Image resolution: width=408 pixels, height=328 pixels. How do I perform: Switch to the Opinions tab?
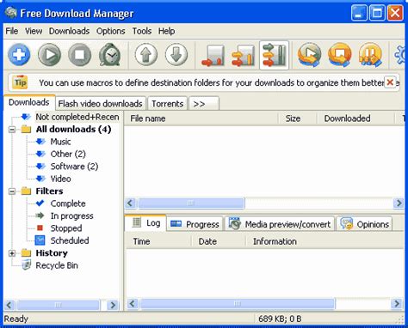pos(364,224)
